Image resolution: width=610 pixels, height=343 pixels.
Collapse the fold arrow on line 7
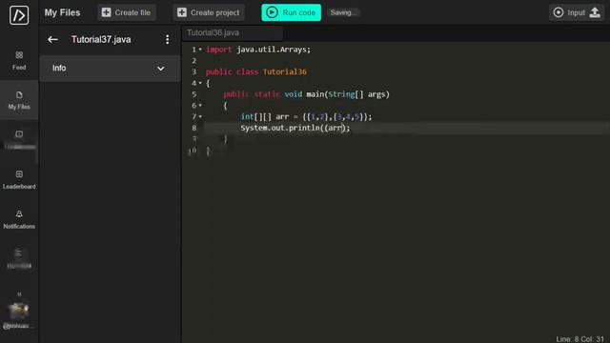click(200, 116)
